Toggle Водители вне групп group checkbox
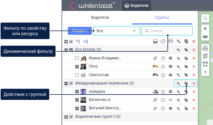 [x=71, y=117]
